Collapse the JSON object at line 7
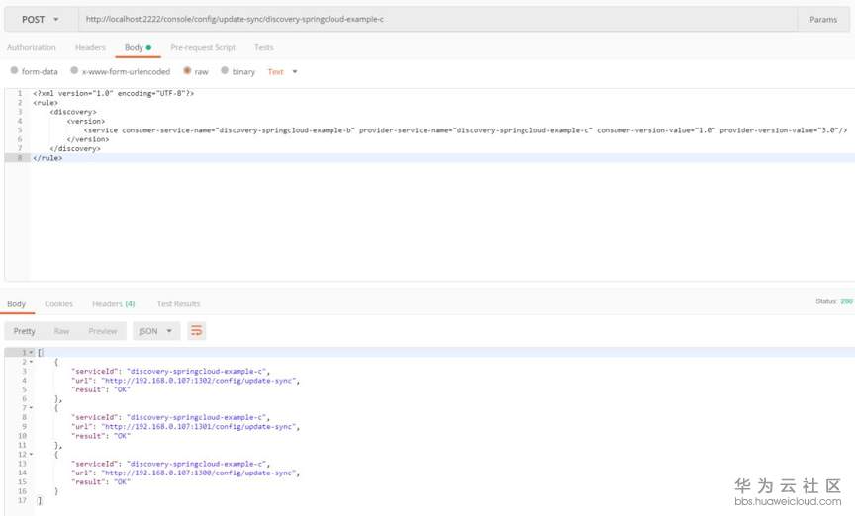 (x=31, y=408)
